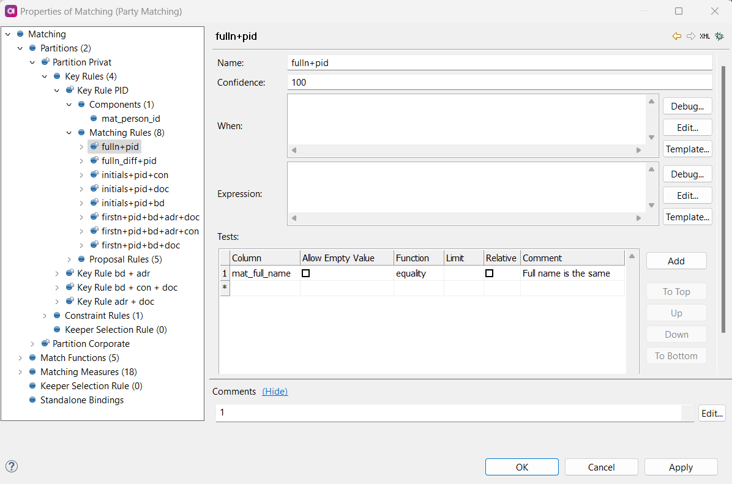Select Key Rule PID node
Screen dimensions: 732x484
click(x=103, y=90)
